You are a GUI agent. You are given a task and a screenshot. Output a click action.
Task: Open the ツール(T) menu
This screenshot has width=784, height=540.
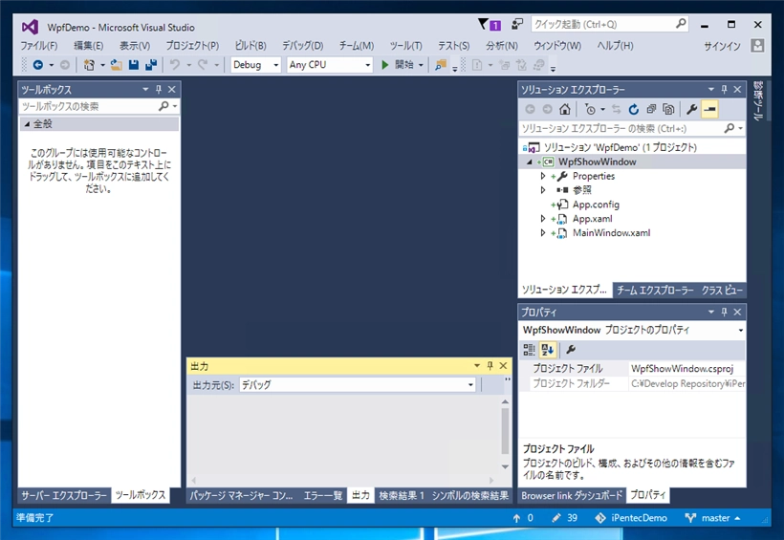tap(406, 46)
